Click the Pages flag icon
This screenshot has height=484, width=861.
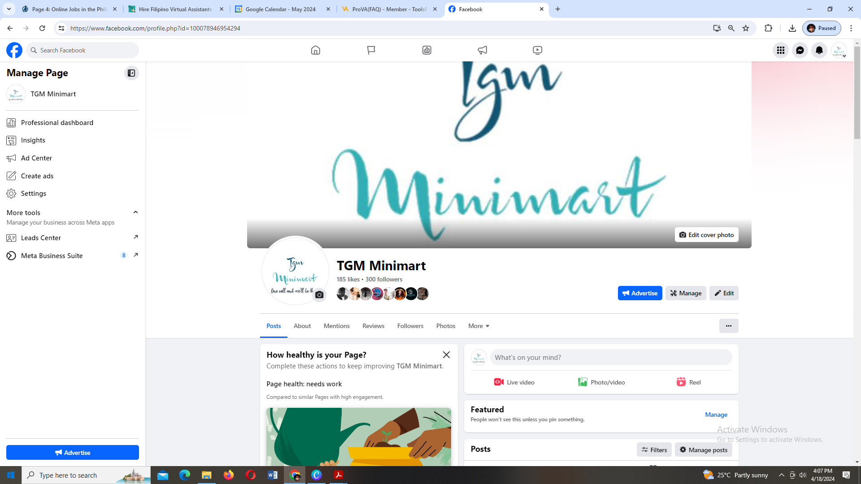point(371,50)
